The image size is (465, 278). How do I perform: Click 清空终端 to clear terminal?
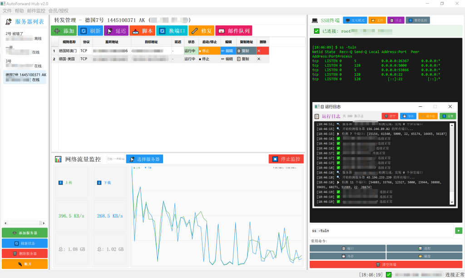(x=386, y=264)
